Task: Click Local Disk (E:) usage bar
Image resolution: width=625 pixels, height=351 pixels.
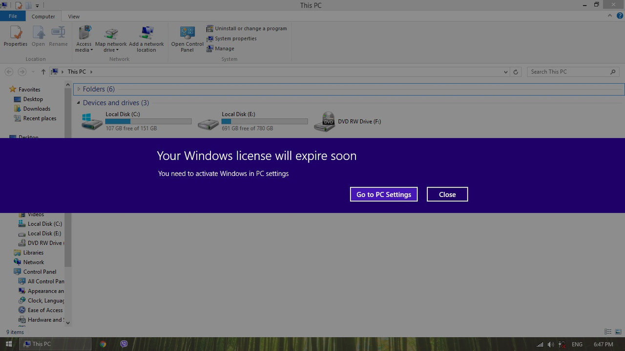Action: [265, 121]
